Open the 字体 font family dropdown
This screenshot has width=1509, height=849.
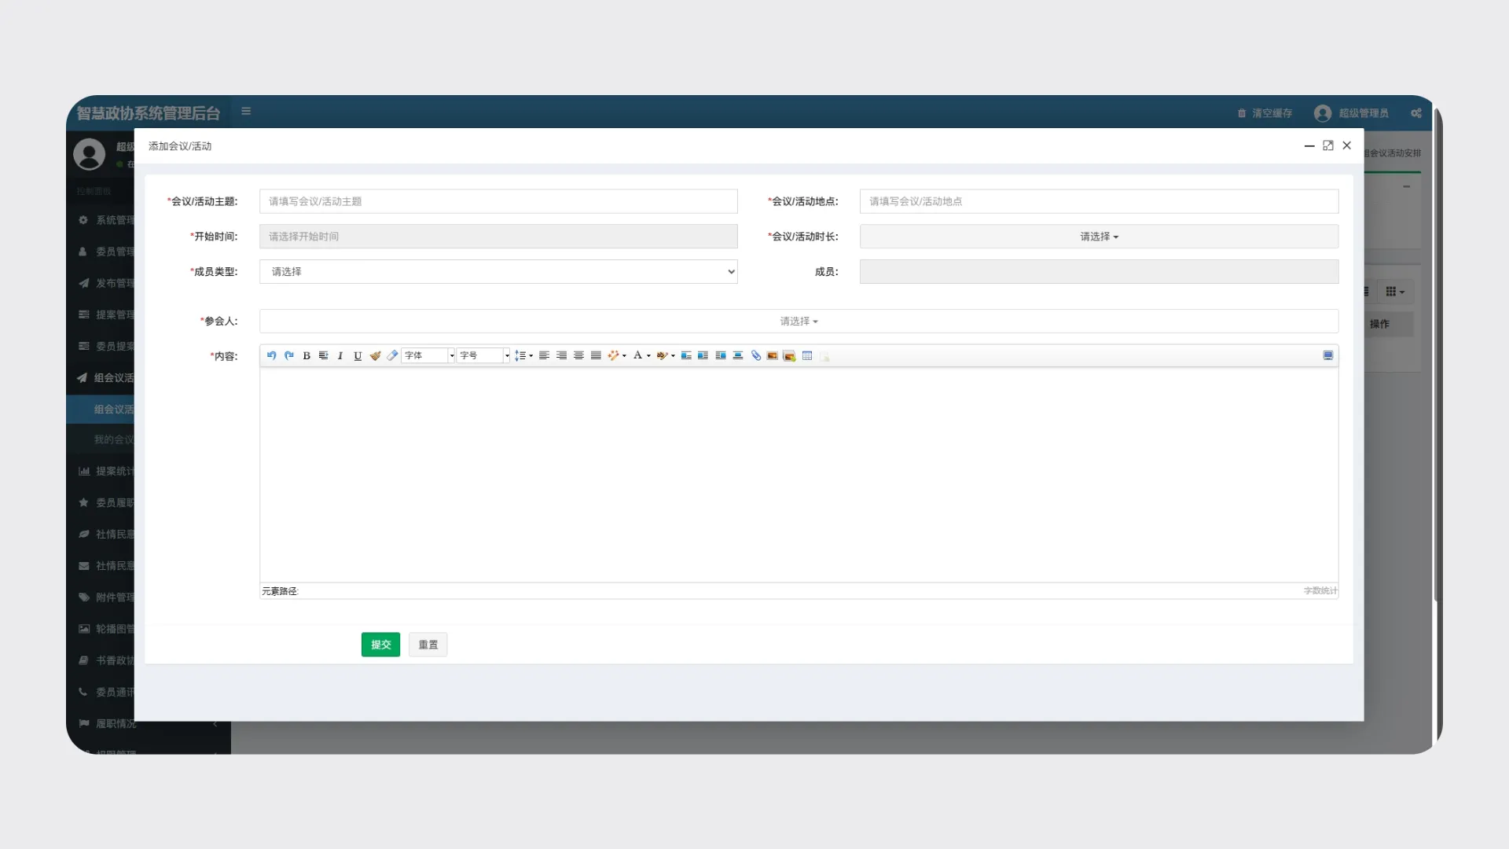click(428, 355)
